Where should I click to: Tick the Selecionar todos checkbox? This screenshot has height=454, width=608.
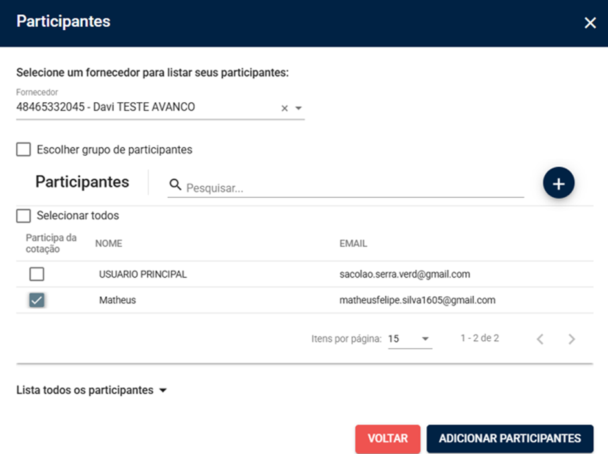coord(23,215)
